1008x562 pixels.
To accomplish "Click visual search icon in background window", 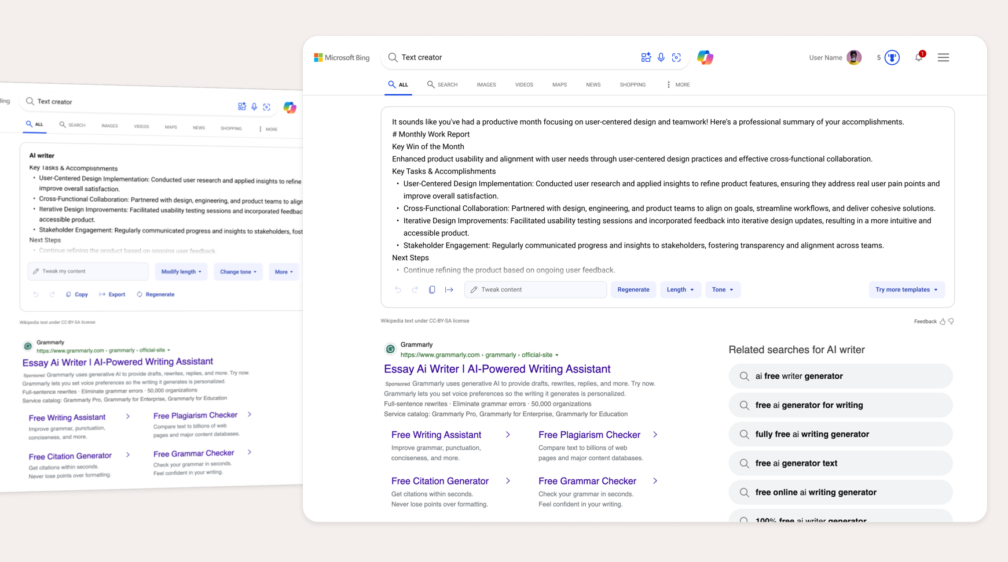I will 267,107.
